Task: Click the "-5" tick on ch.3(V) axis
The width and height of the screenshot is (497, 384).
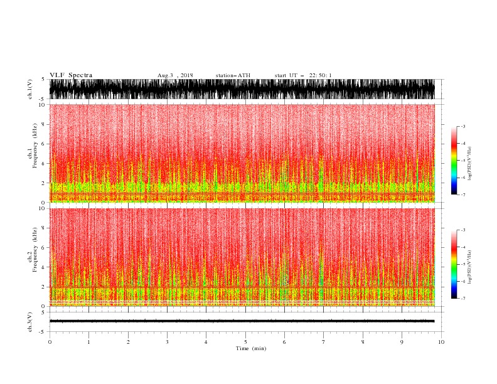Action: click(x=43, y=332)
